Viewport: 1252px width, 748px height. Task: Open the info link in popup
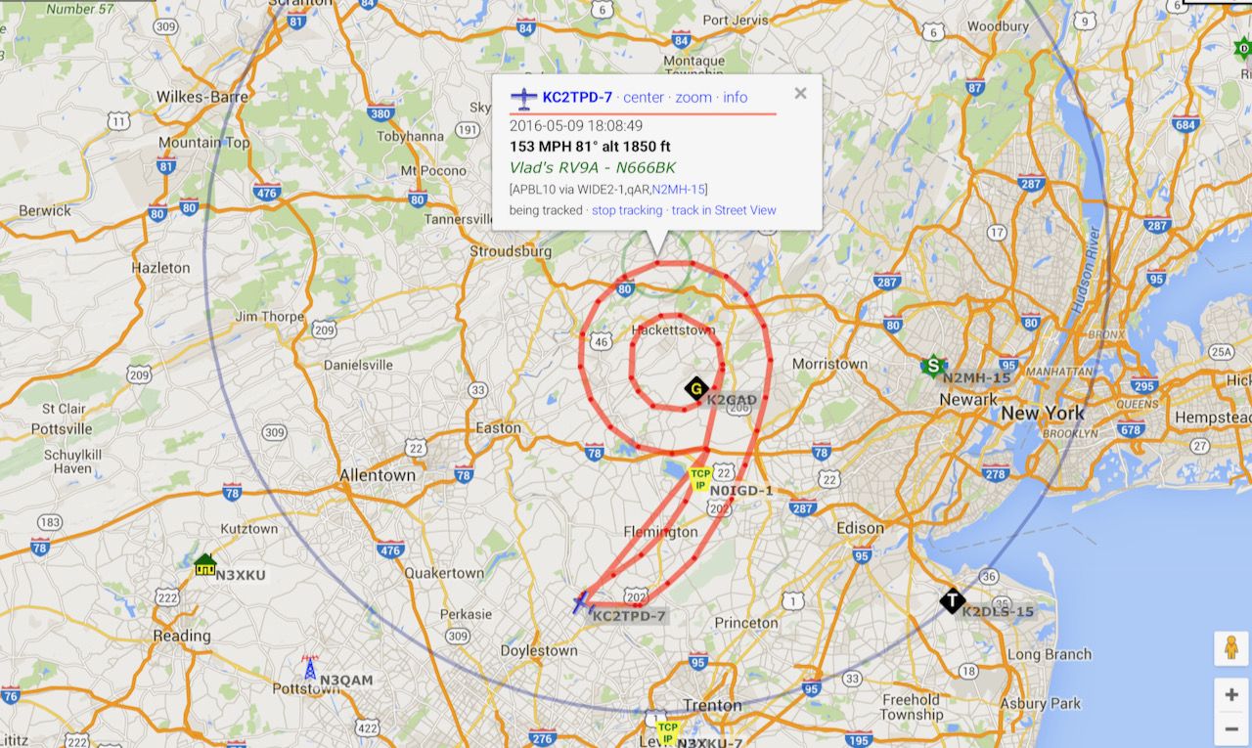[x=736, y=97]
